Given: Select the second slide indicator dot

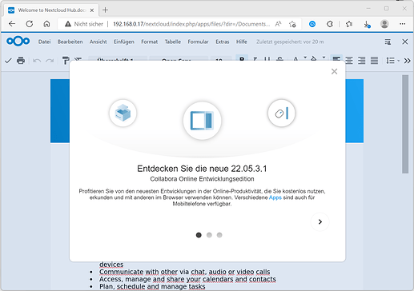Looking at the screenshot, I should pos(209,235).
